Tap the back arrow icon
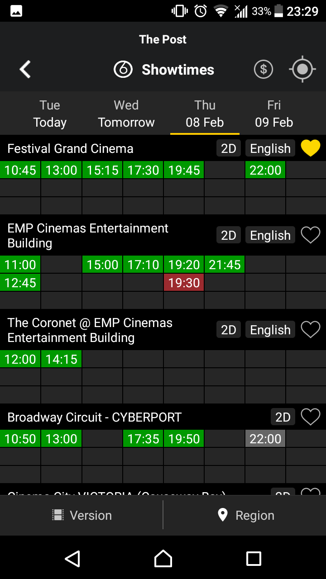This screenshot has width=326, height=579. coord(25,70)
